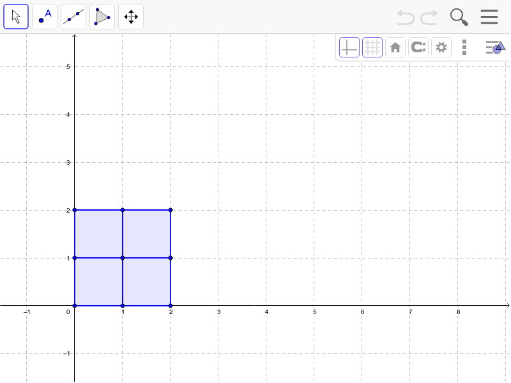Image resolution: width=511 pixels, height=383 pixels.
Task: Click the y-axis label −1
Action: tap(66, 354)
